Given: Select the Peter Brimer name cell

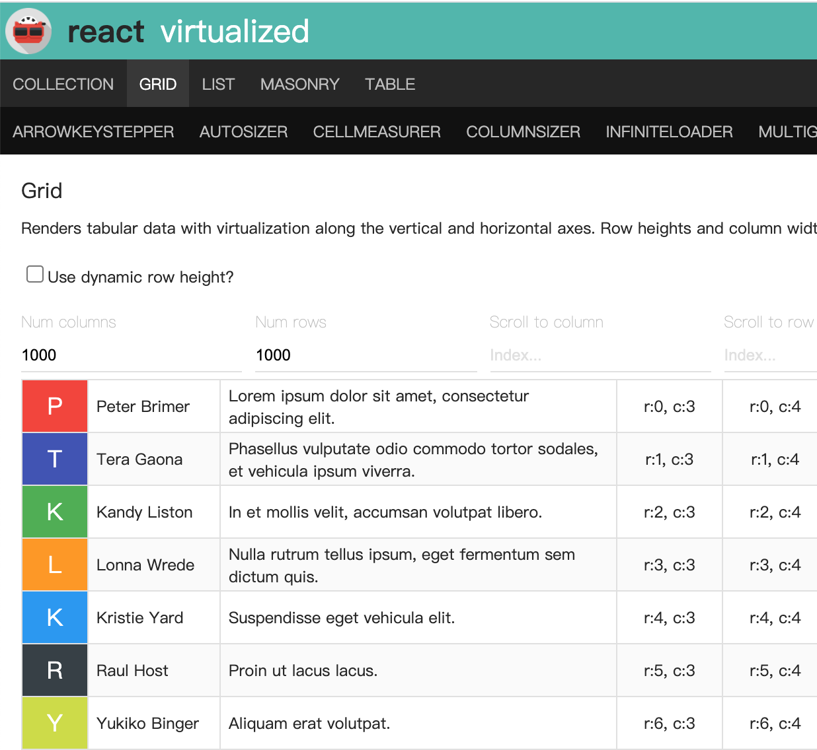Looking at the screenshot, I should click(x=154, y=406).
